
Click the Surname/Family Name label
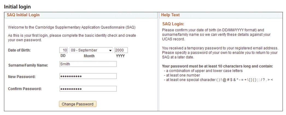[28, 65]
